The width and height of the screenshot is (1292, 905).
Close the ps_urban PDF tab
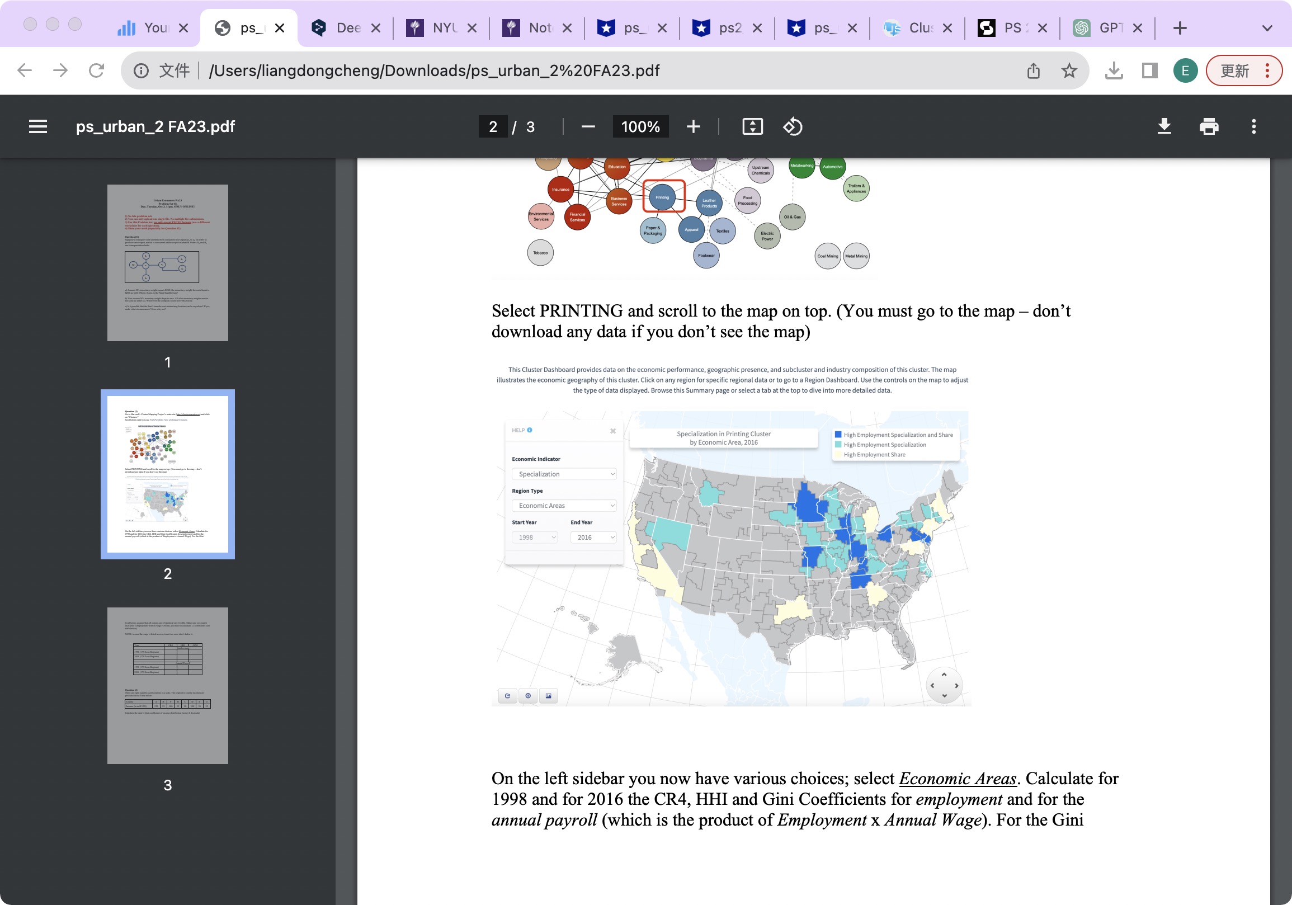tap(279, 27)
